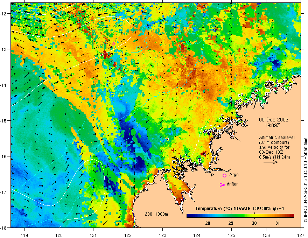Viewport: 308px width, 238px height.
Task: Click the '09-Dec-2006' date text
Action: coord(273,120)
